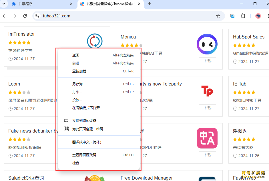
Task: Open the ImTranslator title link
Action: pyautogui.click(x=22, y=34)
